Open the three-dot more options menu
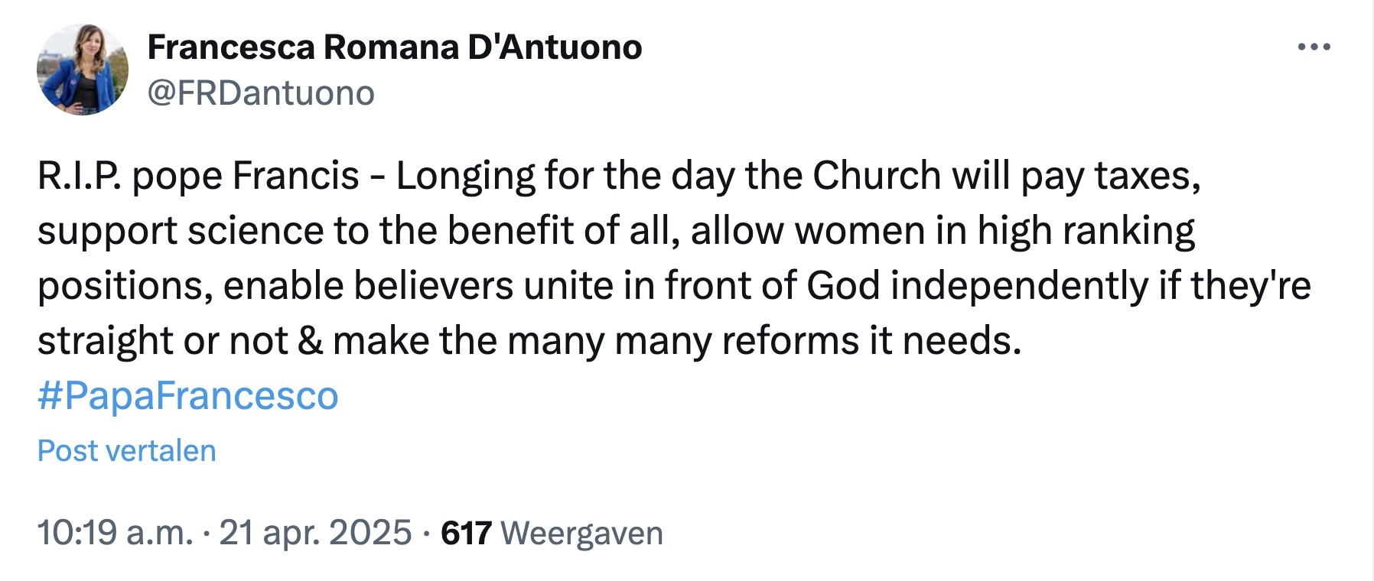The image size is (1374, 581). point(1314,47)
